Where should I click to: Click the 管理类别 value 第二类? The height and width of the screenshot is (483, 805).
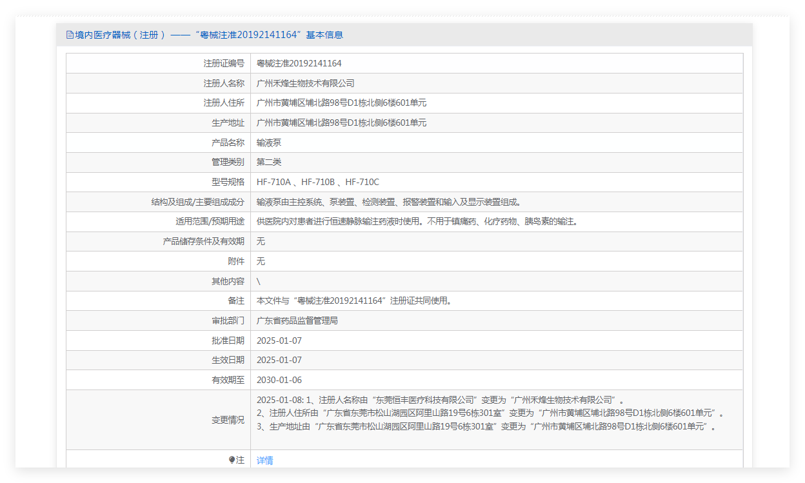pyautogui.click(x=268, y=163)
